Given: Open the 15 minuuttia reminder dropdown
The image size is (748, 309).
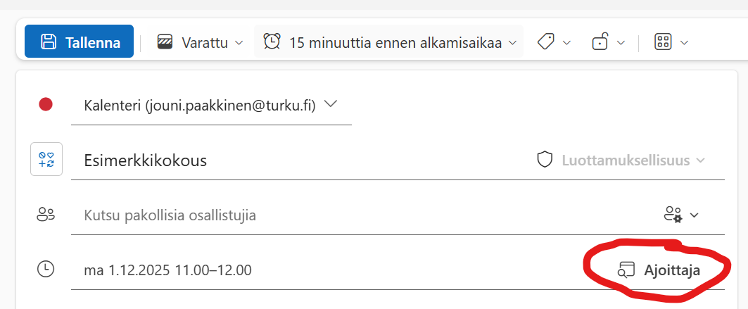Looking at the screenshot, I should tap(513, 42).
